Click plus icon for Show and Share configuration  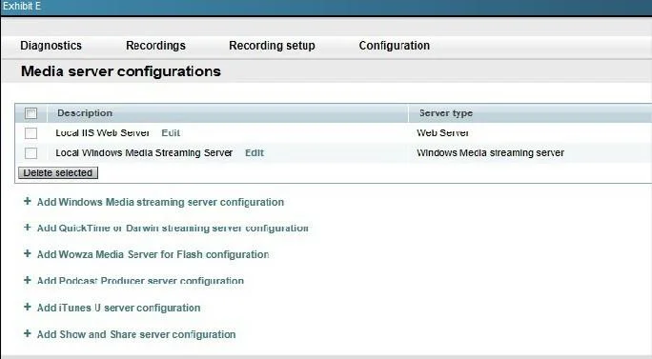[28, 333]
